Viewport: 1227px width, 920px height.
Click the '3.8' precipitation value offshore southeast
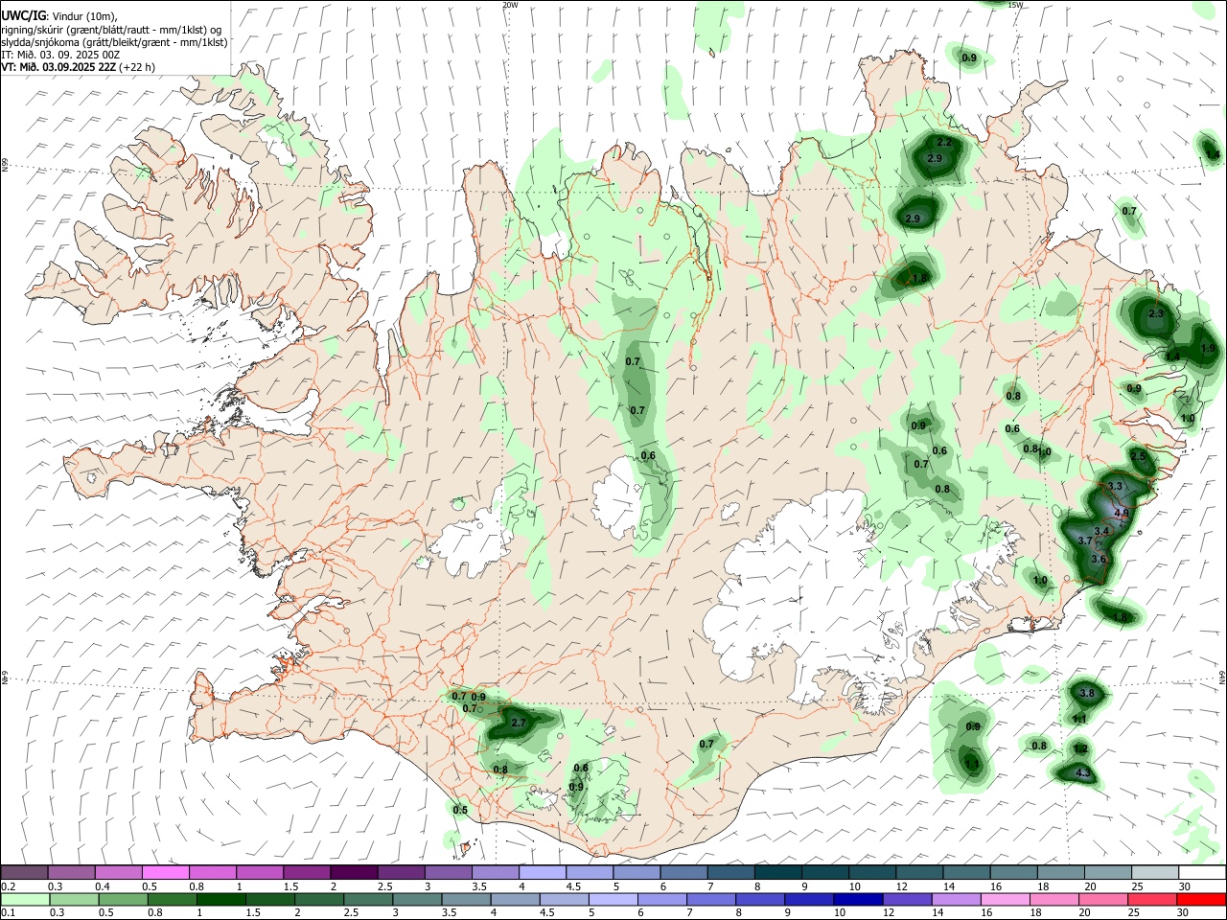pyautogui.click(x=1087, y=693)
